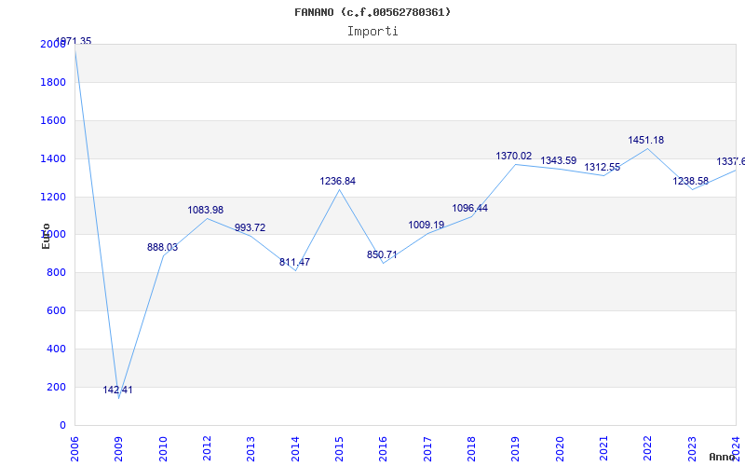Image resolution: width=745 pixels, height=466 pixels.
Task: Click the x-axis year 2013
Action: tap(251, 449)
